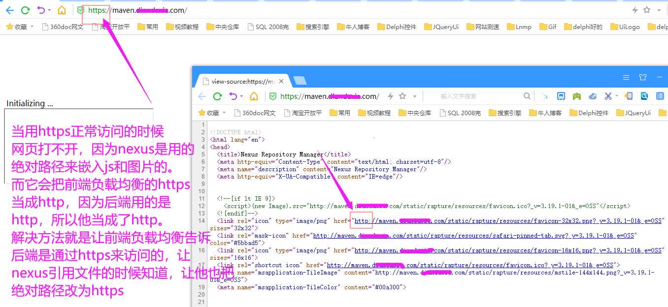This screenshot has width=668, height=307.
Task: Go to home page in front window
Action: click(254, 96)
